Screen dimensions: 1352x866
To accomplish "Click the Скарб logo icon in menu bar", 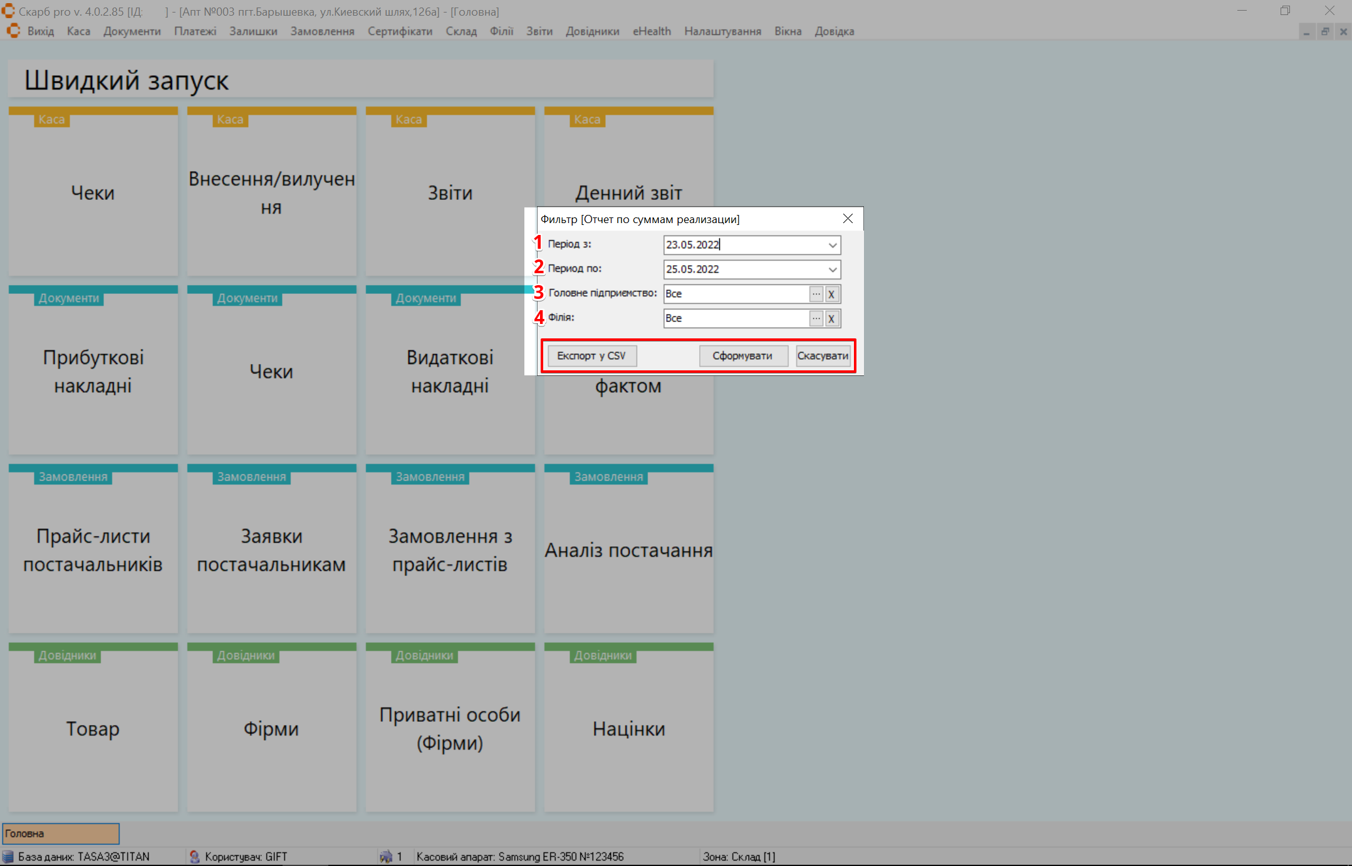I will [13, 31].
